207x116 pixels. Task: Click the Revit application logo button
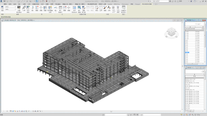[x=1, y=1]
